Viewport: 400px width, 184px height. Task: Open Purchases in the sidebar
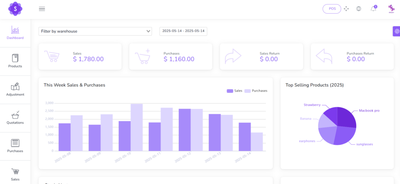(x=15, y=146)
